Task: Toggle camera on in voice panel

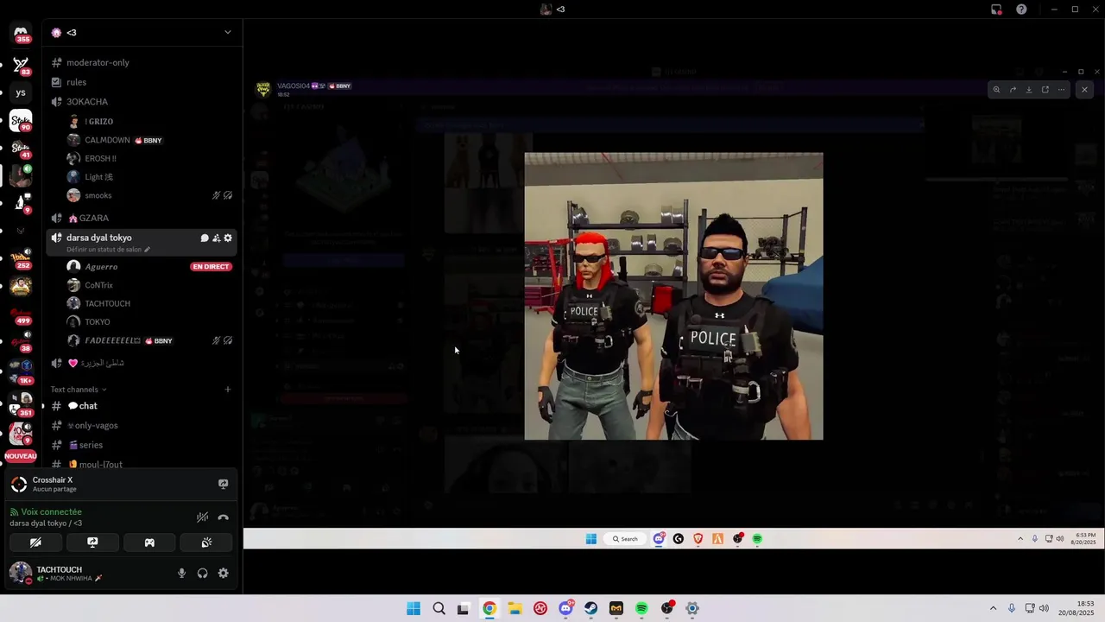Action: pyautogui.click(x=35, y=543)
